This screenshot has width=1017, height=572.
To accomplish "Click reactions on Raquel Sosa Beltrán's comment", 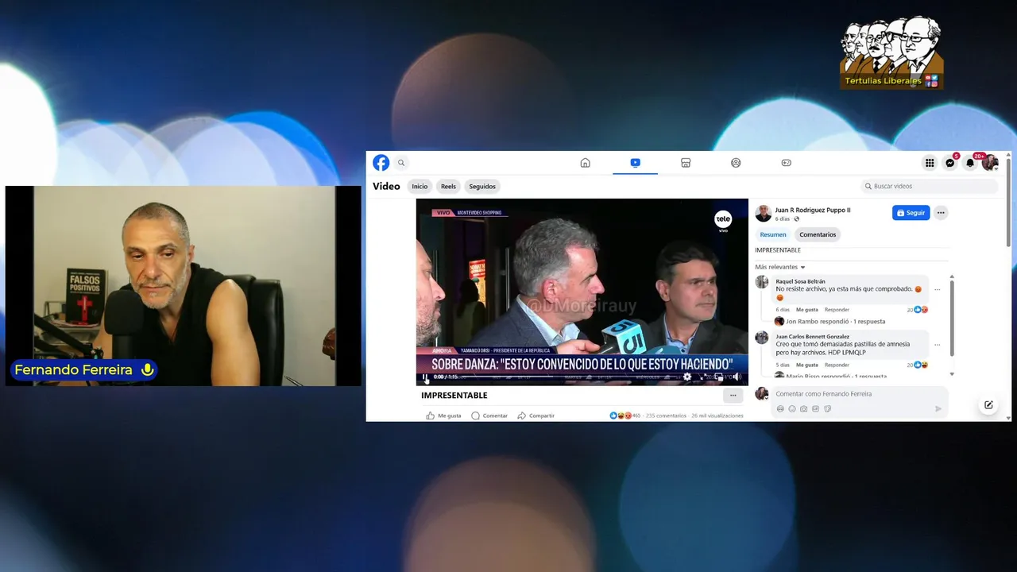I will click(x=918, y=310).
